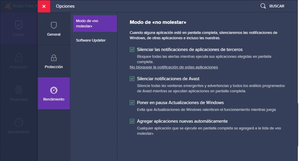Click dimmed Rendimiento gauge icon in main sidebar
The image size is (299, 161).
[x=19, y=122]
